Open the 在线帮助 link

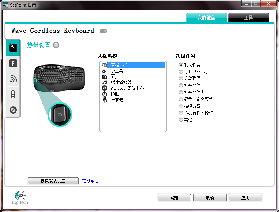coord(90,181)
